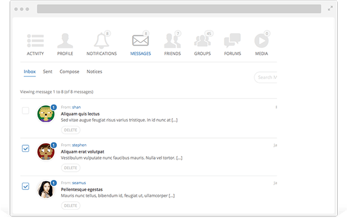Click the Search messages input field

pyautogui.click(x=266, y=77)
